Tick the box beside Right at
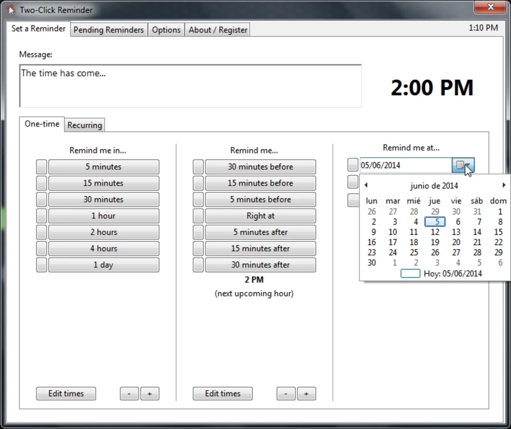511x429 pixels. (x=198, y=216)
